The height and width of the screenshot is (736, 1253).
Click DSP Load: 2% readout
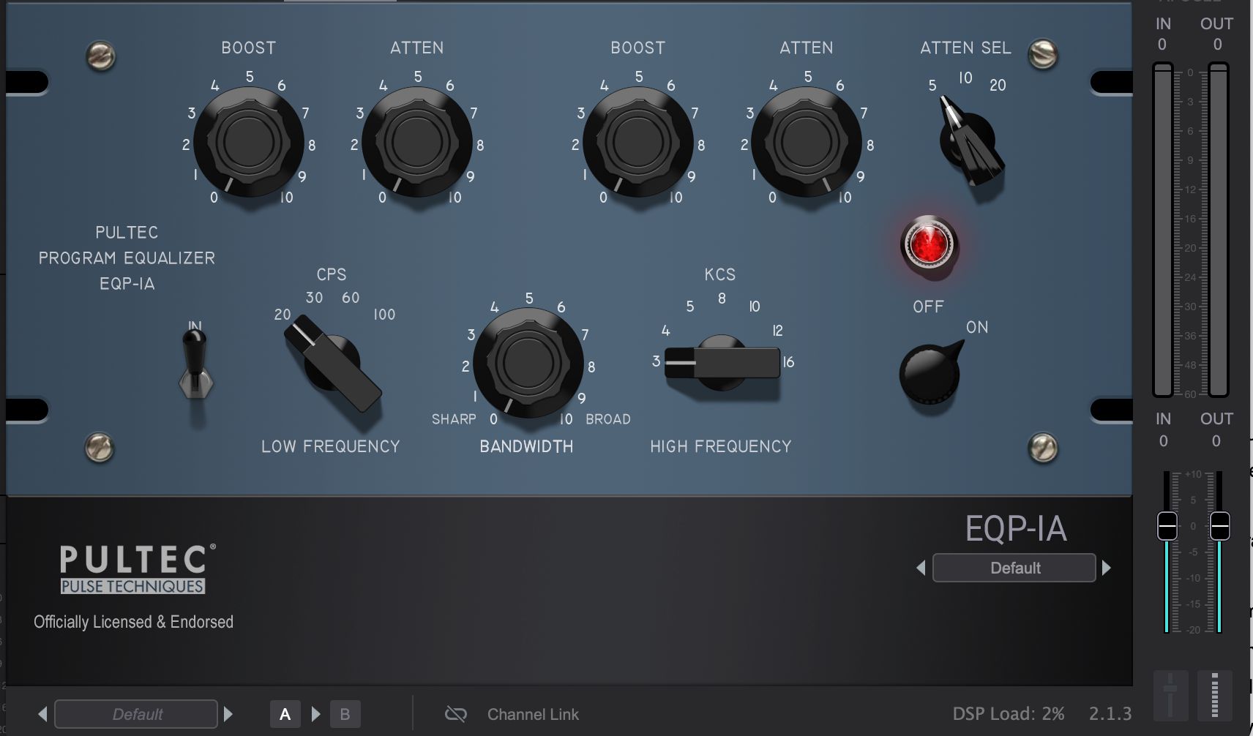[x=1009, y=713]
